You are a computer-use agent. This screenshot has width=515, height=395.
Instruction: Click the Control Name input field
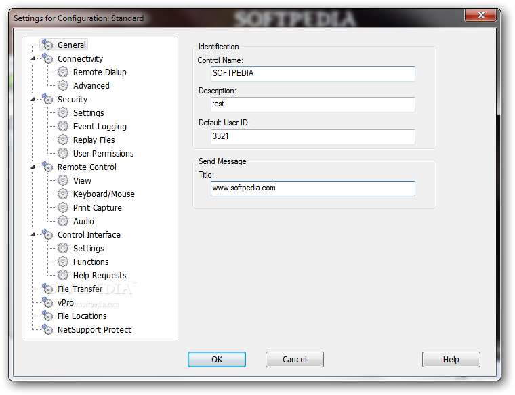pos(312,74)
